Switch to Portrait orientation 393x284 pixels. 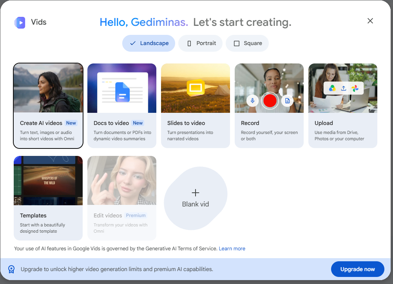(201, 43)
